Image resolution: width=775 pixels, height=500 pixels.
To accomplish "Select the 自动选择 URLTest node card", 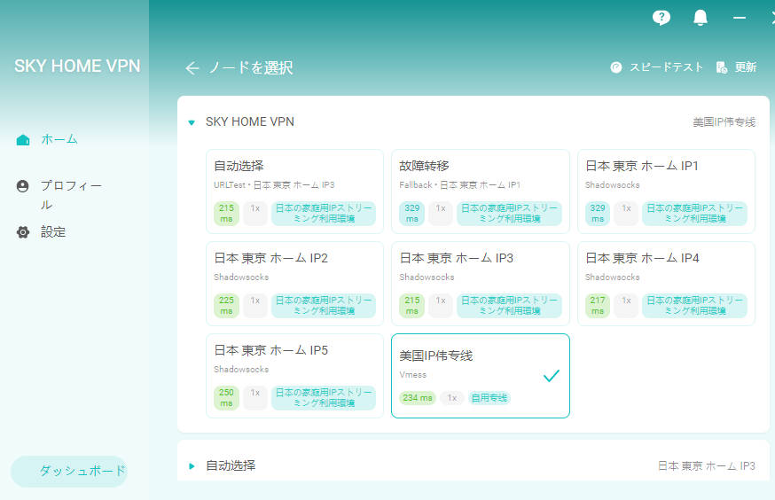I will [x=294, y=191].
